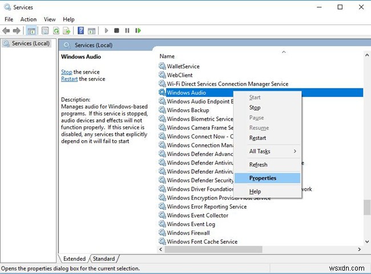Choose Properties in the context menu
Image resolution: width=371 pixels, height=274 pixels.
[267, 178]
